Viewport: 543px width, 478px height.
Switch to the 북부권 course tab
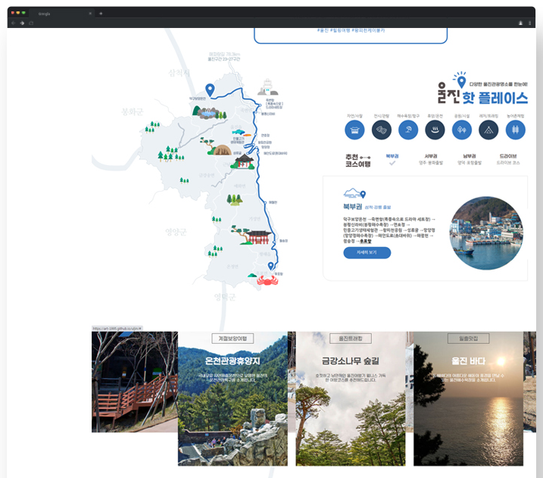pyautogui.click(x=392, y=156)
